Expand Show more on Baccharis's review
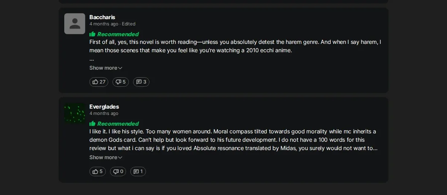 106,68
